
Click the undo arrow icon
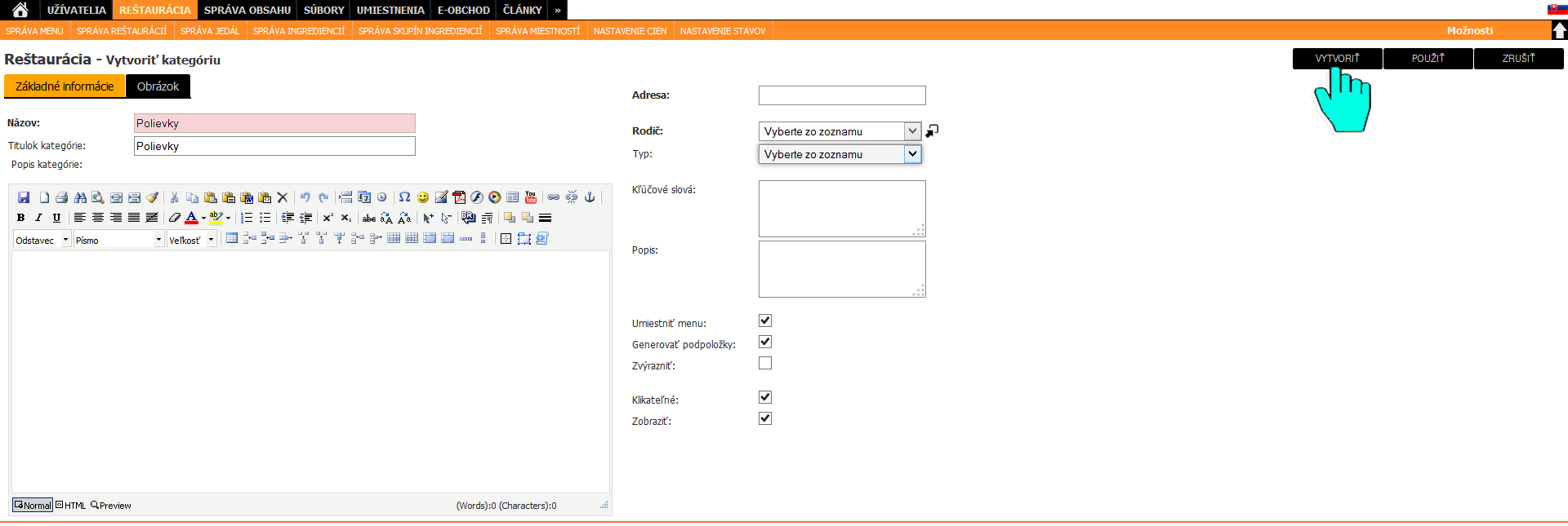pos(305,197)
